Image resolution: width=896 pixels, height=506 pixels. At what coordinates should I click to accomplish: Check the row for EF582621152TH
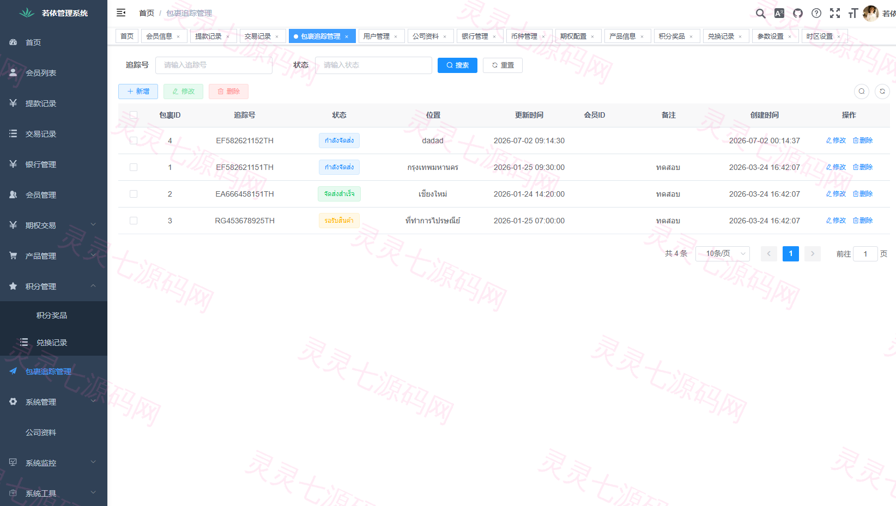point(134,141)
